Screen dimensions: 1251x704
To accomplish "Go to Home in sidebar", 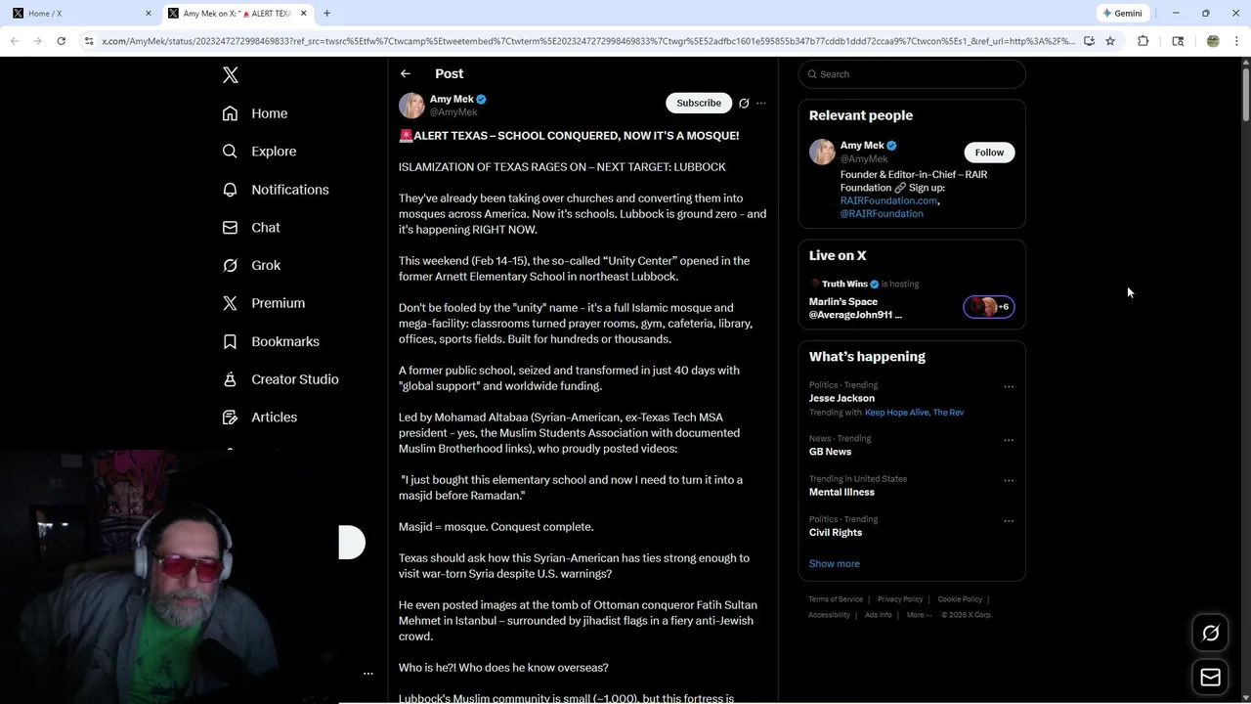I will pyautogui.click(x=255, y=113).
